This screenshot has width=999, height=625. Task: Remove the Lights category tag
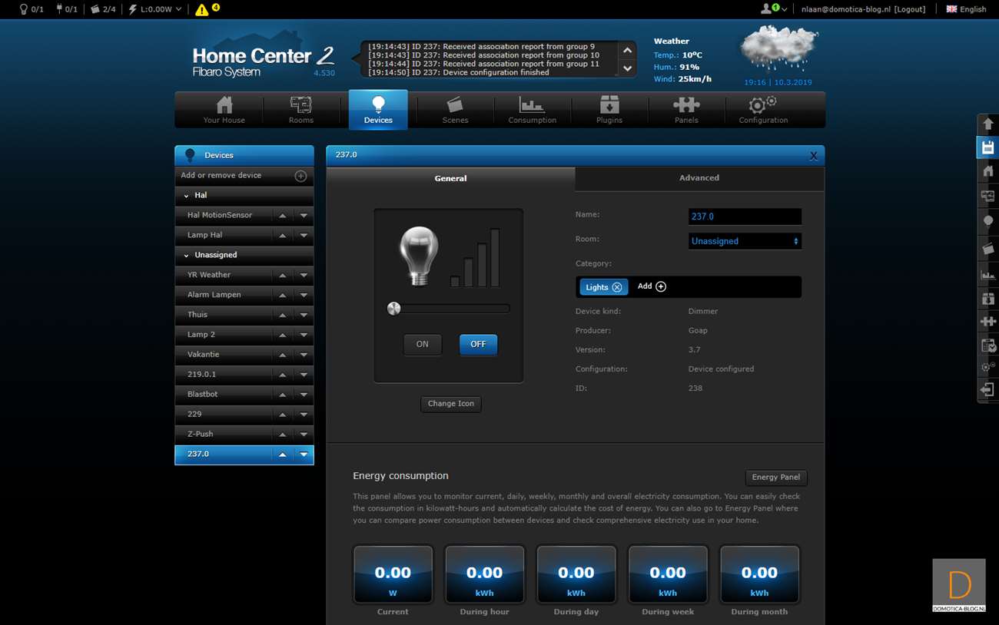(x=617, y=287)
